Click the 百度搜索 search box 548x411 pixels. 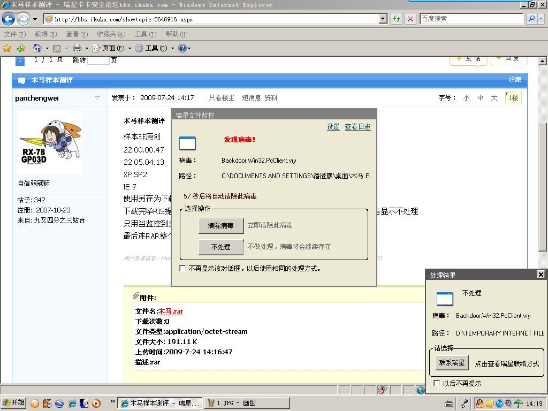point(471,19)
